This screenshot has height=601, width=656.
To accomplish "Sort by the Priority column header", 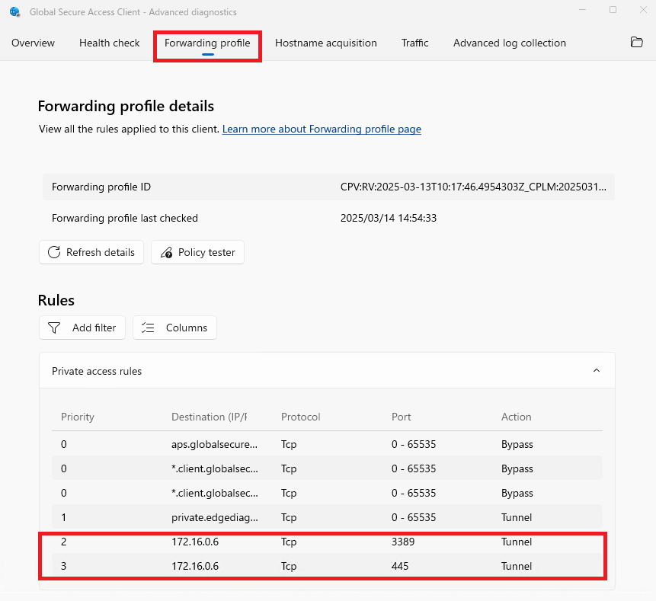I will pyautogui.click(x=78, y=417).
